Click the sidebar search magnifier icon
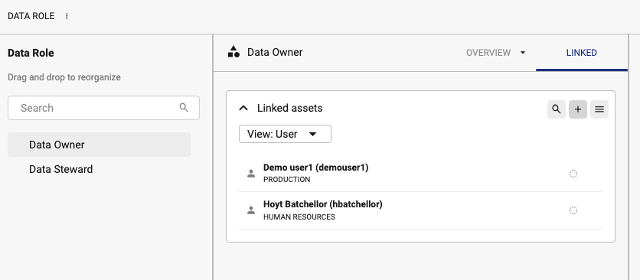The width and height of the screenshot is (640, 280). (184, 108)
